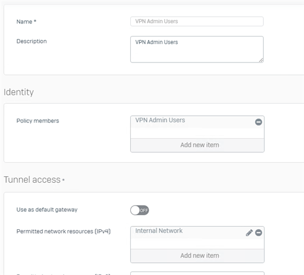Edit the Internal Network resource with pencil icon

tap(249, 233)
